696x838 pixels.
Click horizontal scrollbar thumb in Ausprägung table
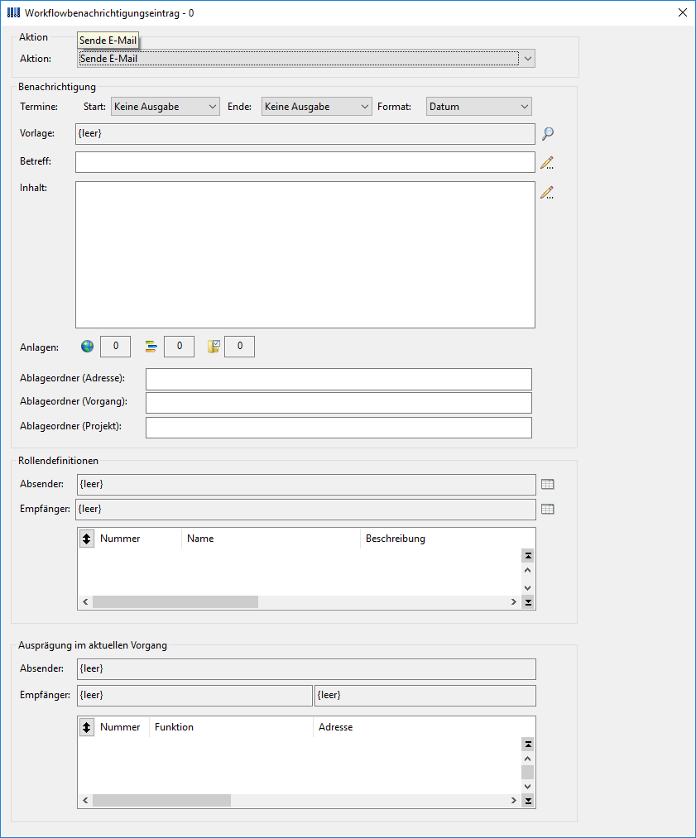[162, 800]
